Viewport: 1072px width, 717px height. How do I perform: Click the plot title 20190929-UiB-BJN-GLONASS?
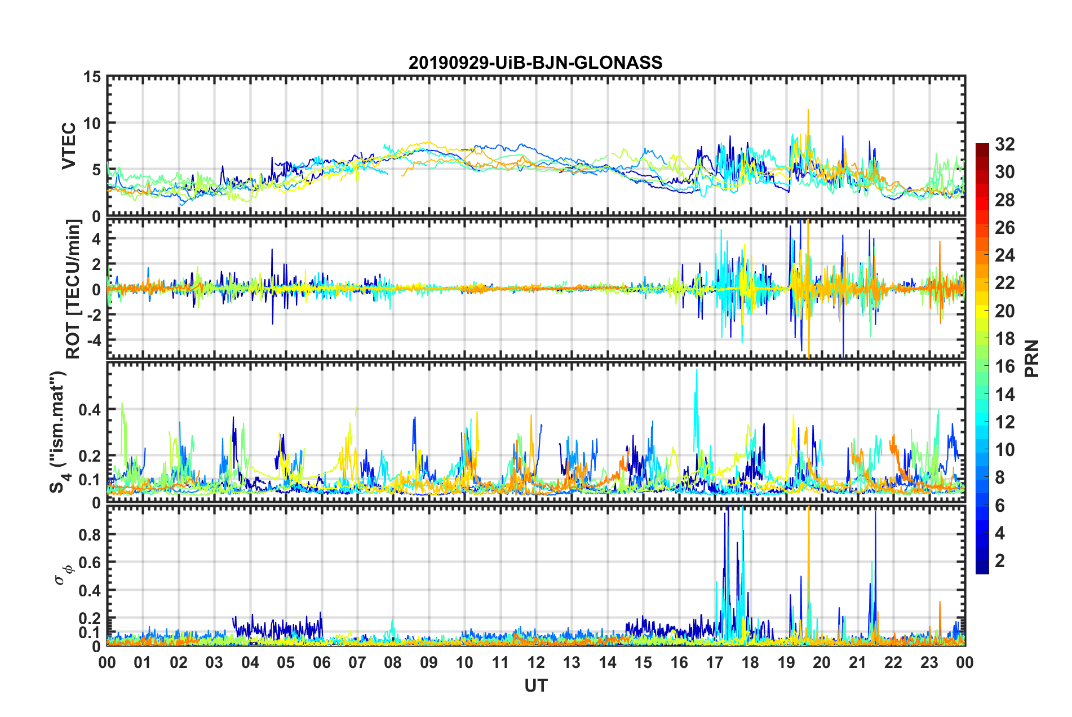pyautogui.click(x=535, y=63)
